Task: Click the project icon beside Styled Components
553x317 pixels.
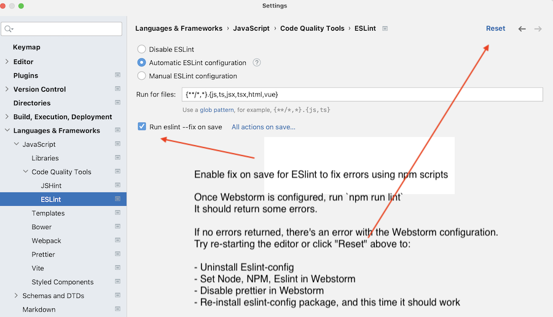Action: point(118,281)
